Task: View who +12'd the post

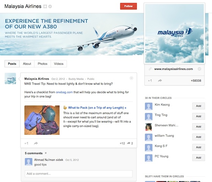Action: (x=122, y=143)
